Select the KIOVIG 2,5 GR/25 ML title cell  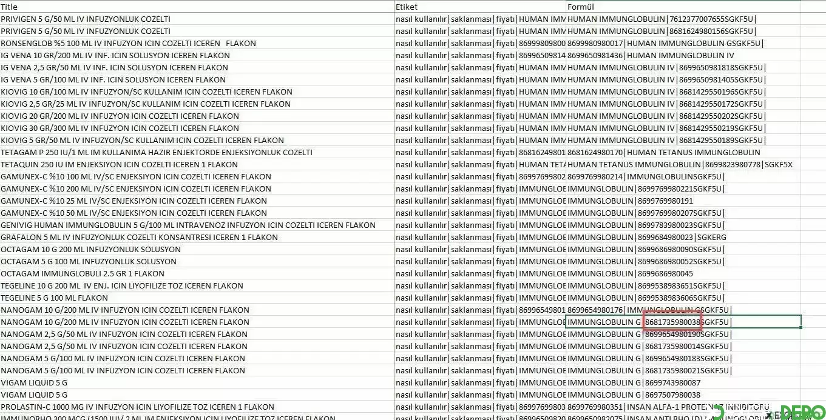pos(197,104)
